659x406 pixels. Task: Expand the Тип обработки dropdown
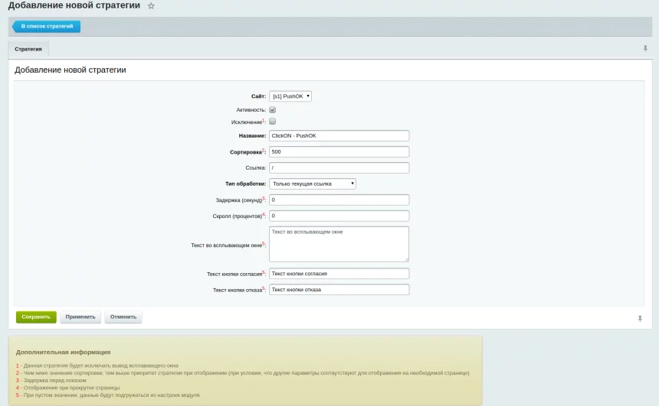(x=313, y=184)
